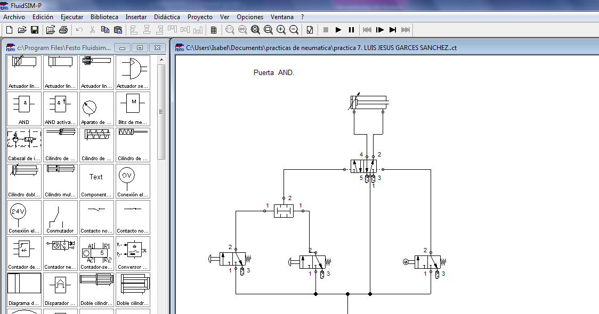599x314 pixels.
Task: Click the zoom out magnifier icon
Action: (294, 30)
